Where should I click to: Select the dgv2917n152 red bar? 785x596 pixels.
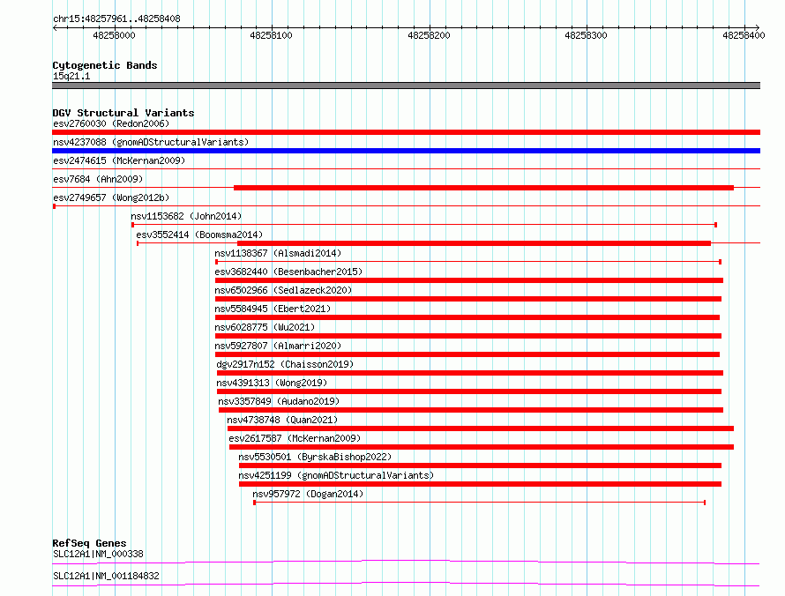point(470,373)
